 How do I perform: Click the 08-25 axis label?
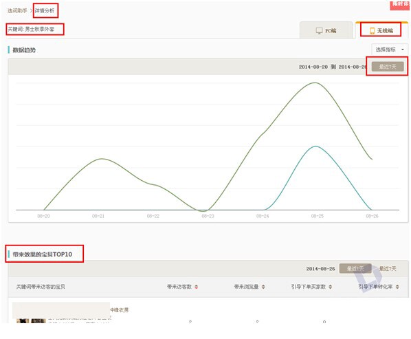pos(318,216)
